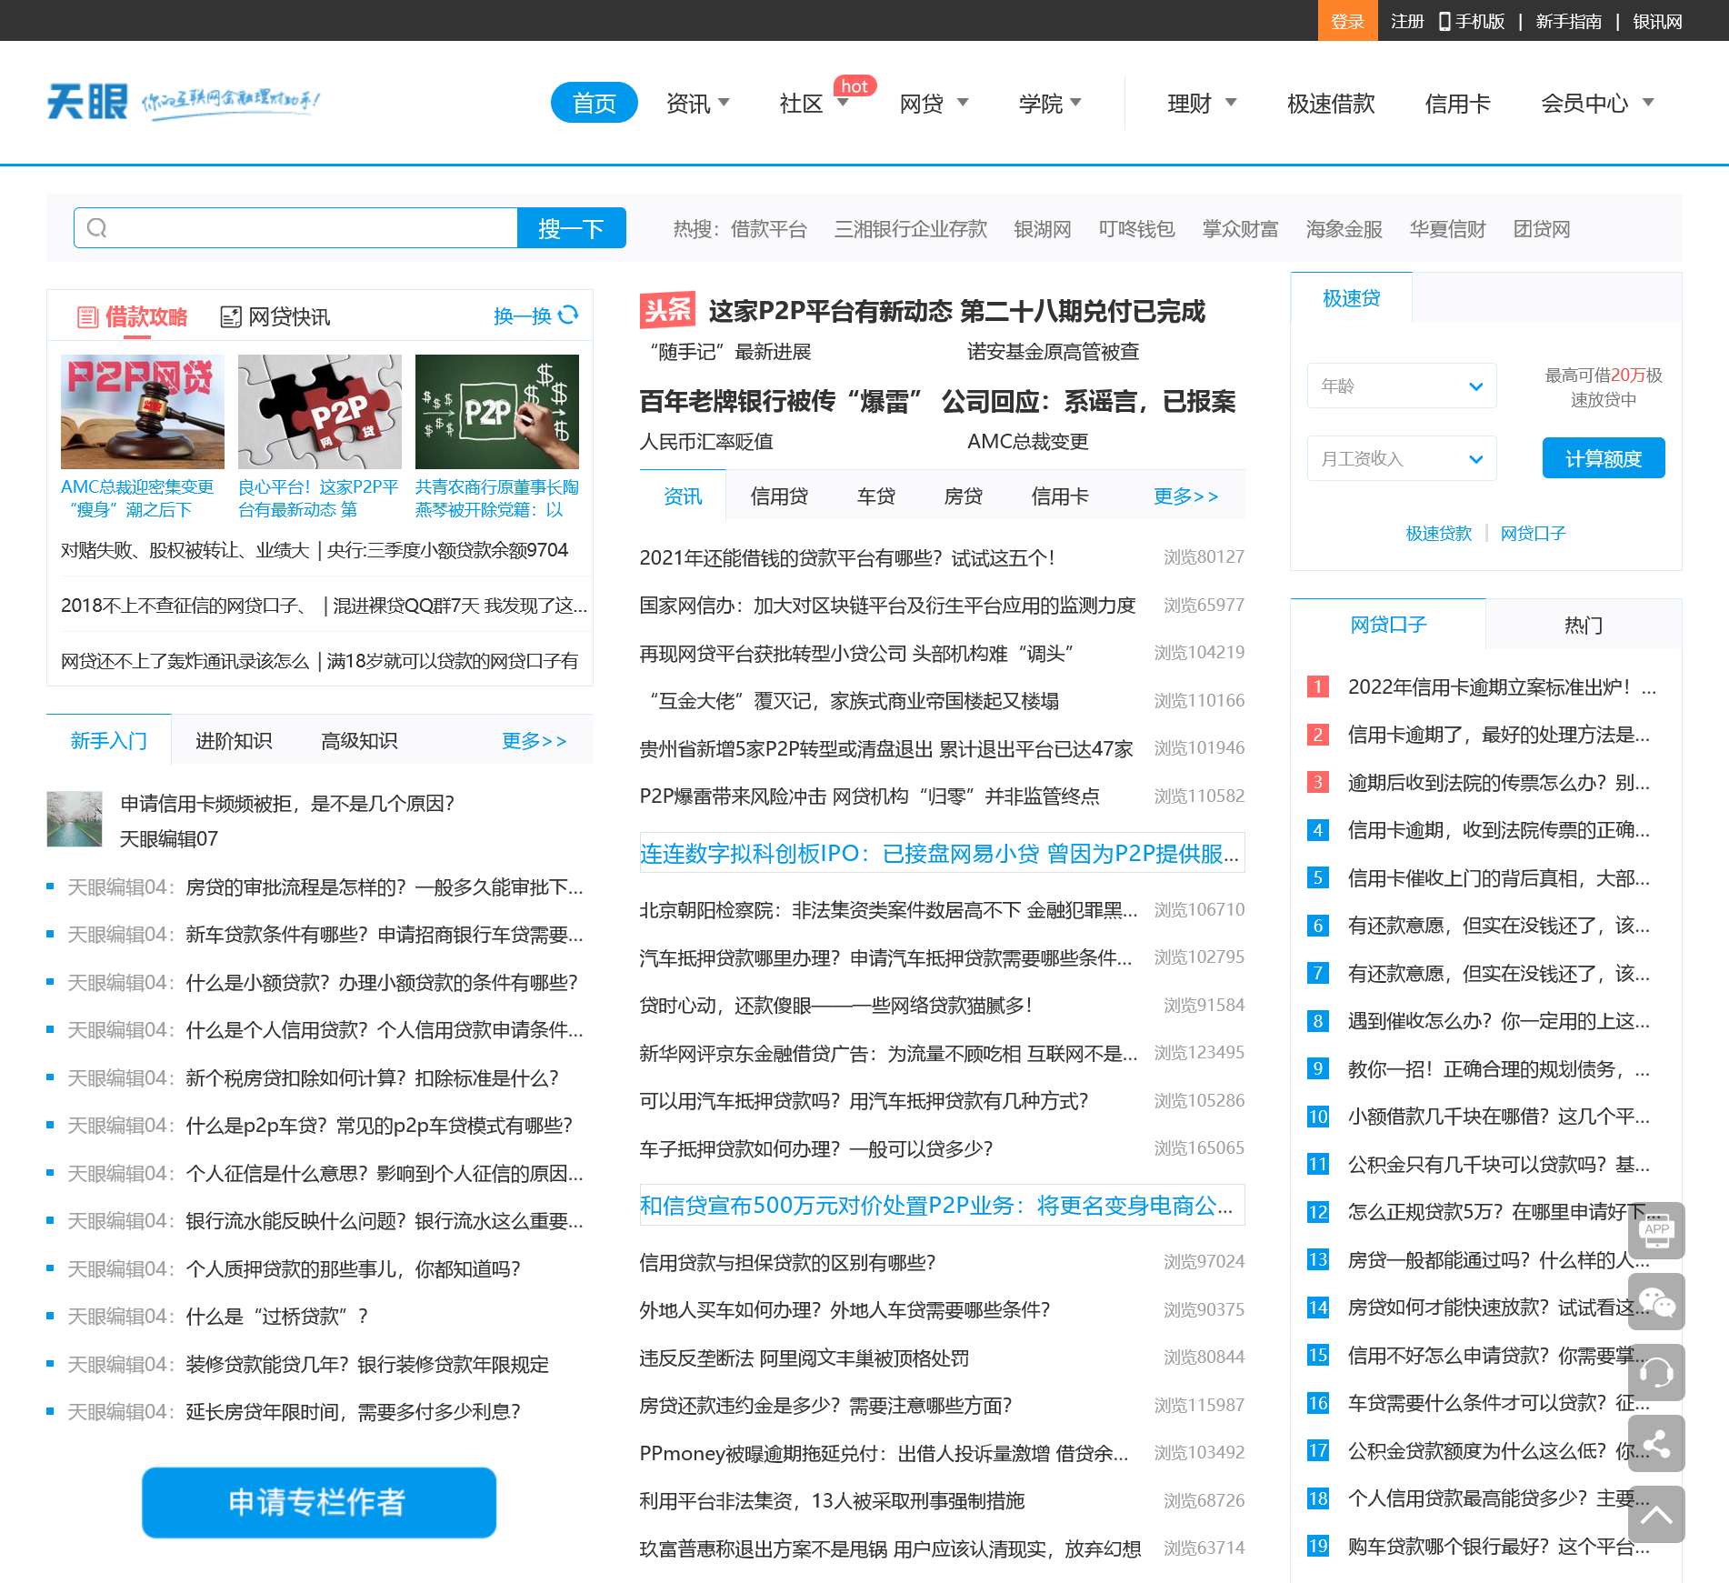Click the 借款攻略 document icon
The height and width of the screenshot is (1583, 1729).
(88, 316)
